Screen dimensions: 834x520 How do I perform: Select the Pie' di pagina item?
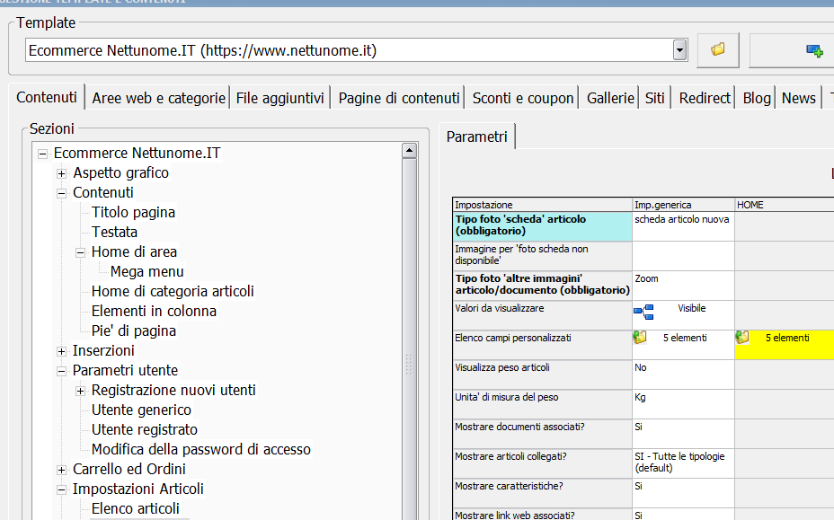click(134, 331)
